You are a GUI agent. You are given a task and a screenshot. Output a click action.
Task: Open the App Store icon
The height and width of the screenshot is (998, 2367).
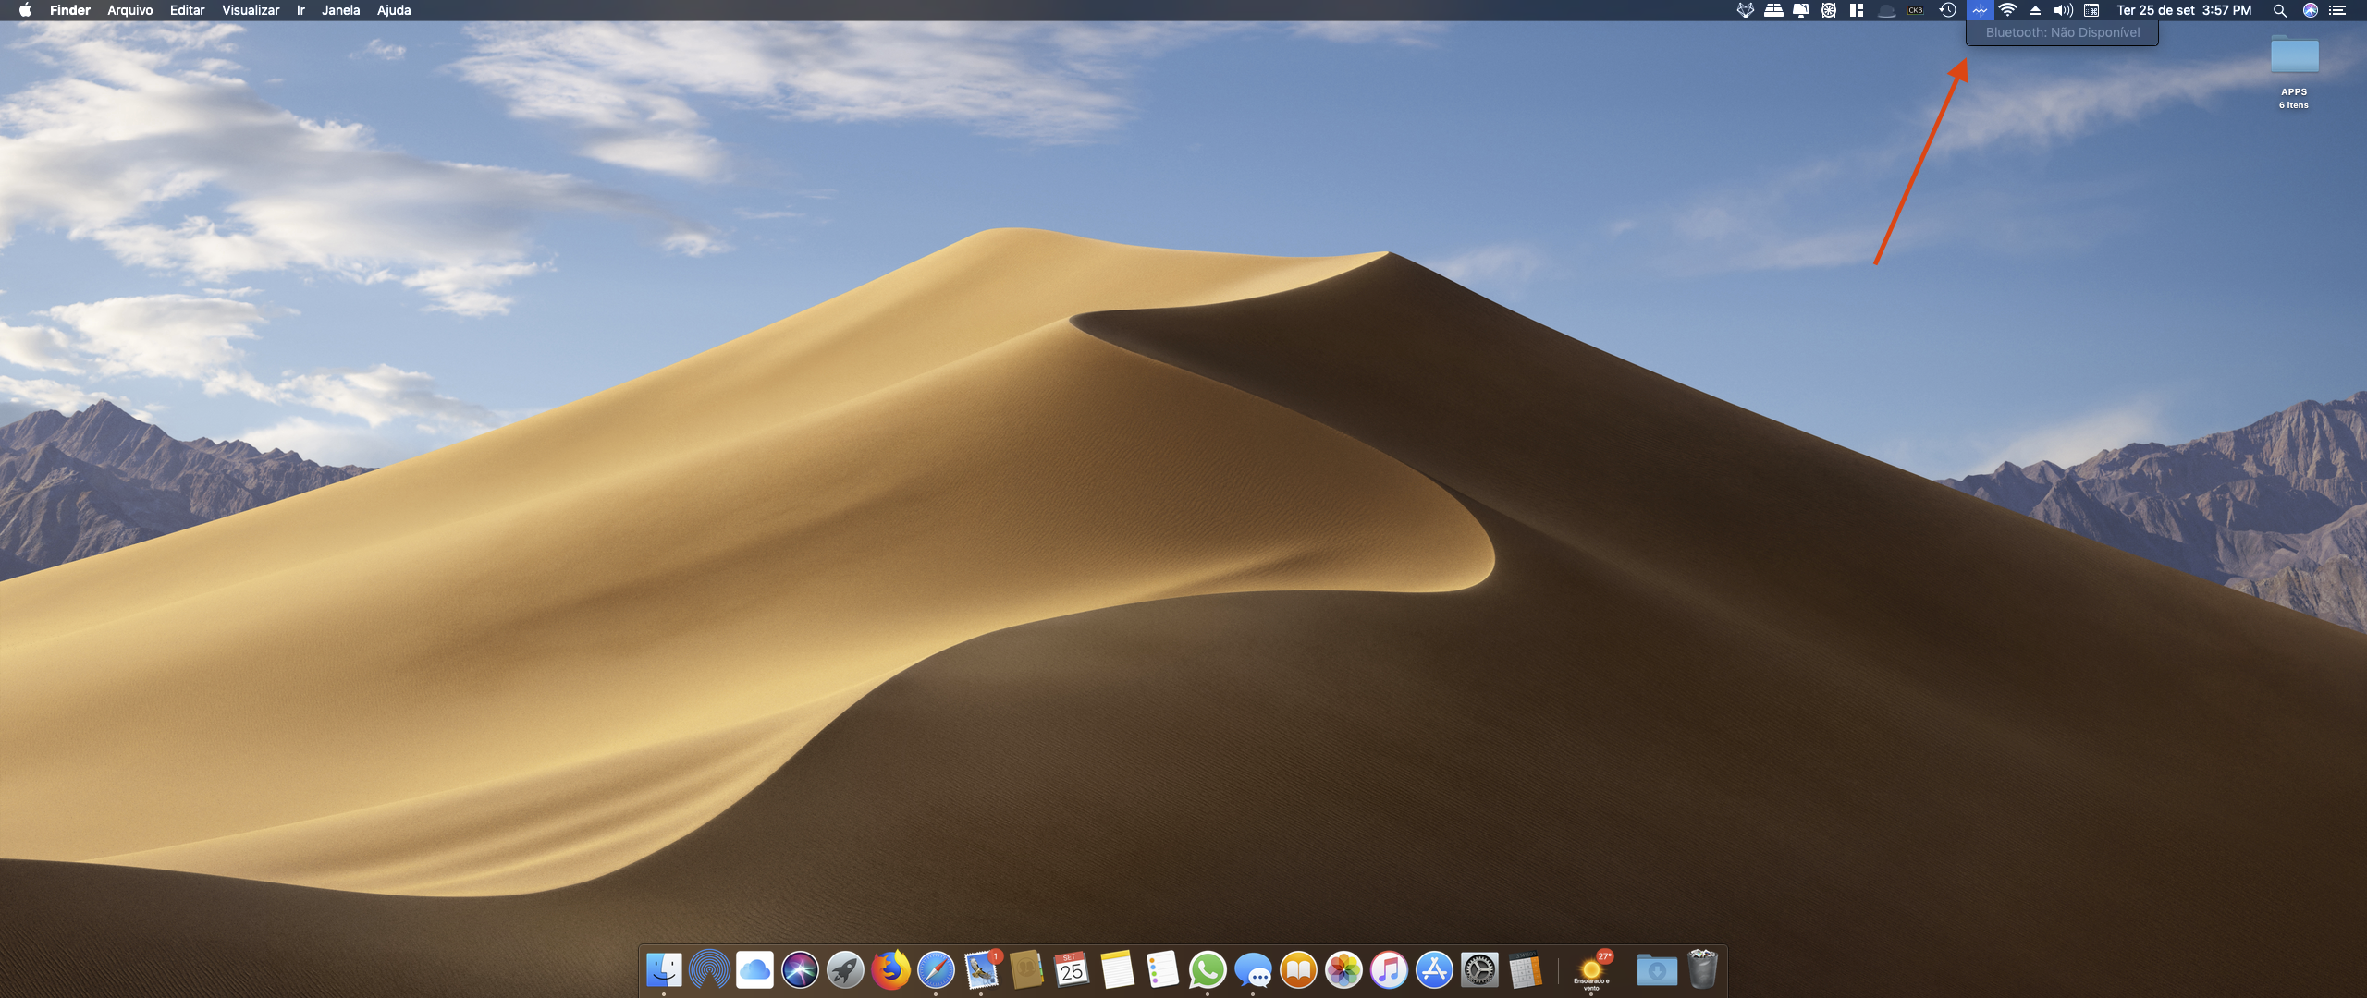(1434, 970)
